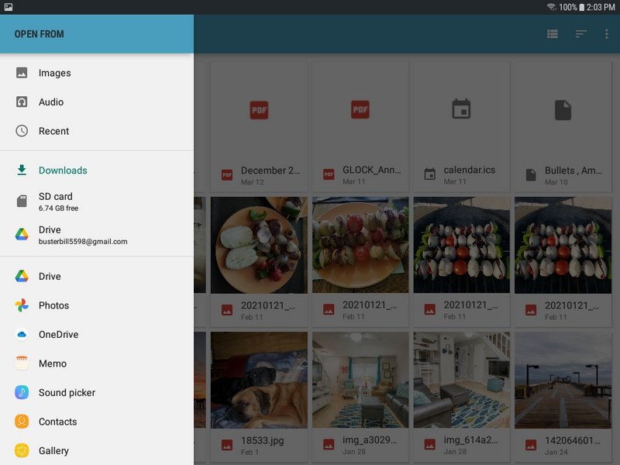Choose Gallery label
Viewport: 620px width, 465px height.
53,451
